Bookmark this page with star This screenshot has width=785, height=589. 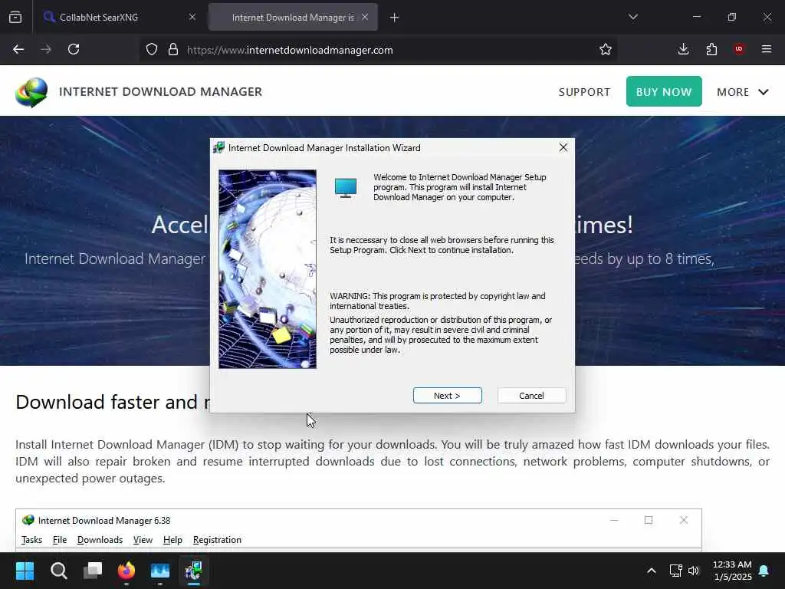(606, 49)
